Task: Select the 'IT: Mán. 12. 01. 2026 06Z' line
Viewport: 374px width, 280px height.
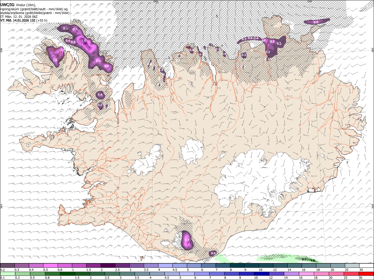Action: click(19, 17)
